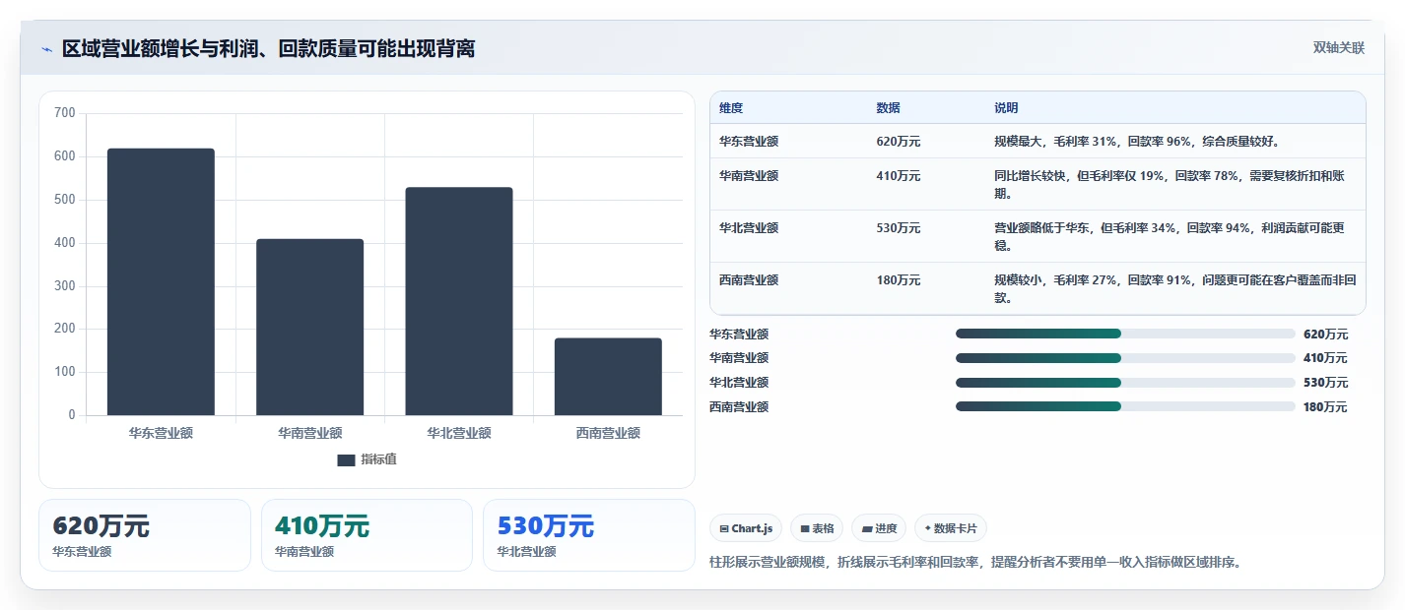
Task: Click the 华南营业额 bar in the chart
Action: pyautogui.click(x=309, y=327)
